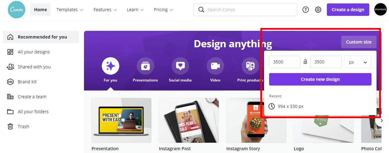Click the Trash bin icon
This screenshot has height=153, width=389.
click(10, 127)
